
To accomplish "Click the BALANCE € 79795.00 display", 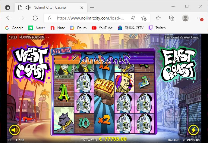I will (x=184, y=140).
